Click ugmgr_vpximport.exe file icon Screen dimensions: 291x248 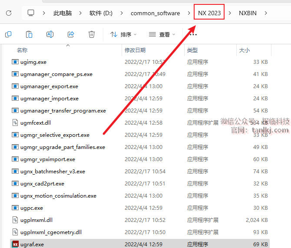point(15,159)
